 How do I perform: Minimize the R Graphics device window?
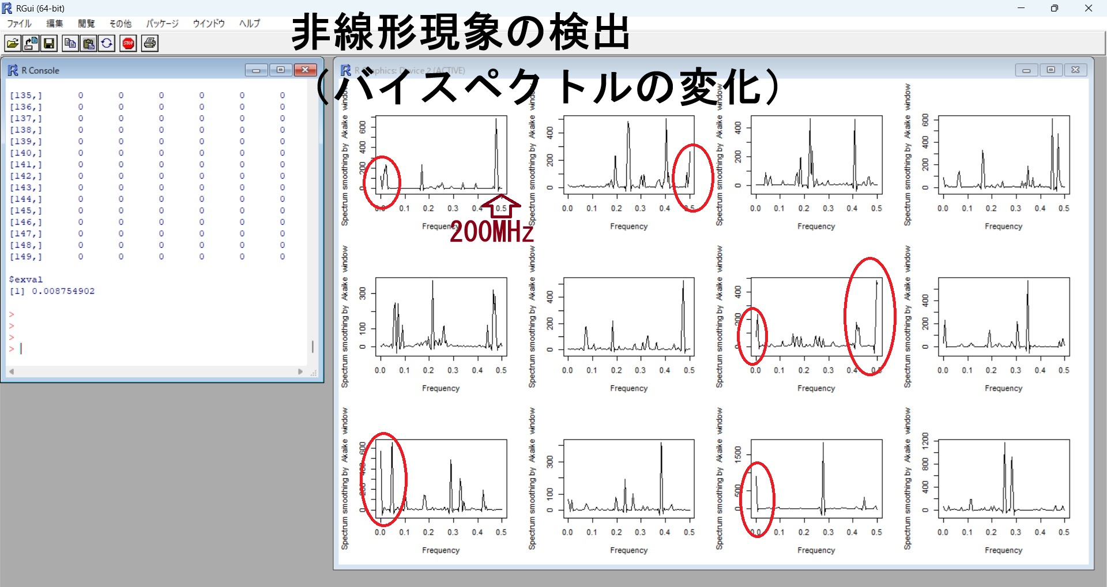pyautogui.click(x=1026, y=70)
